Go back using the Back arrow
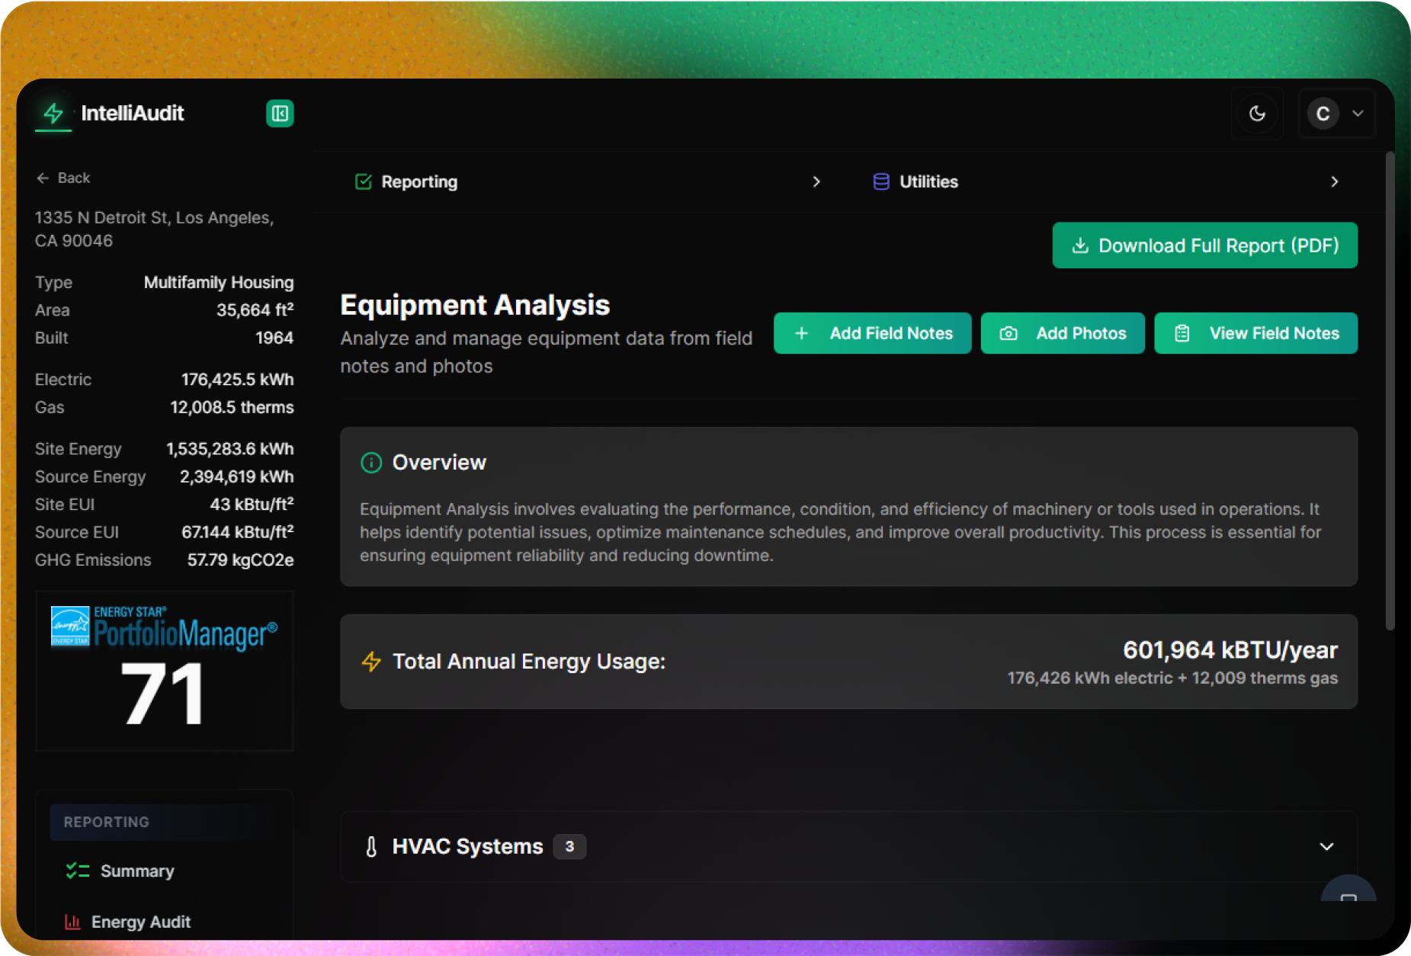This screenshot has height=956, width=1411. pyautogui.click(x=63, y=178)
